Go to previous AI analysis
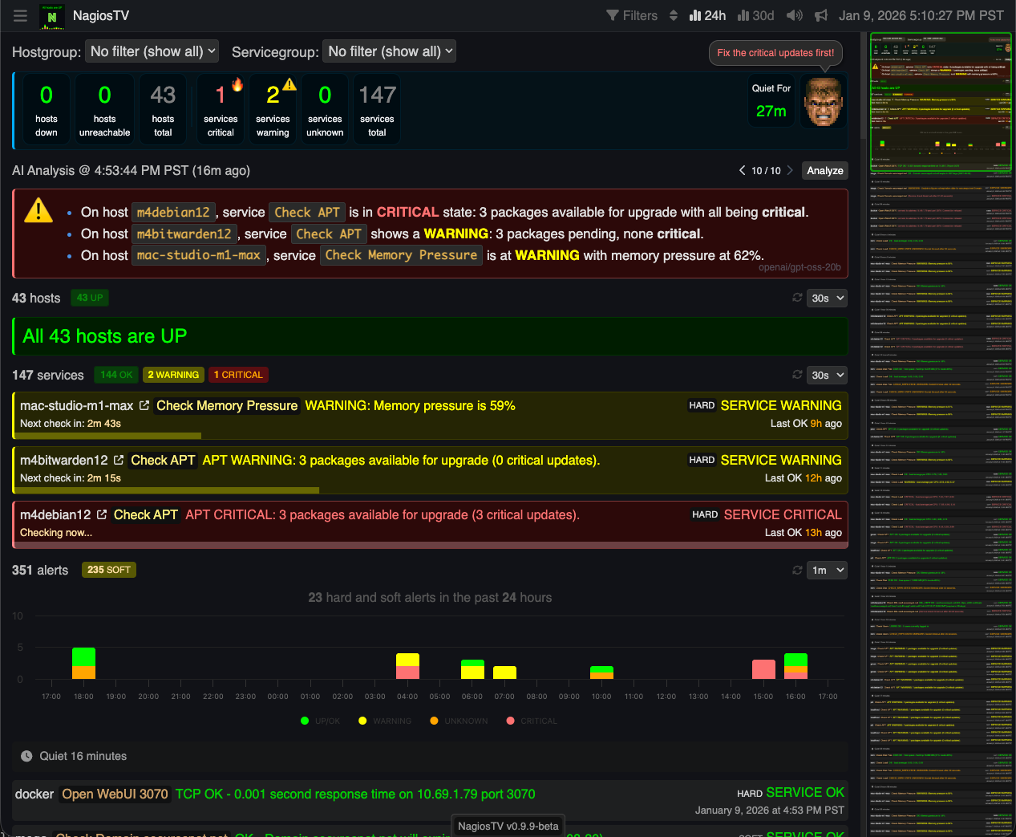The height and width of the screenshot is (837, 1016). (x=743, y=170)
